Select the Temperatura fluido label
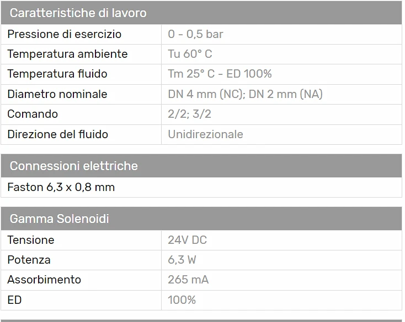Viewport: 405px width, 322px height. 57,74
